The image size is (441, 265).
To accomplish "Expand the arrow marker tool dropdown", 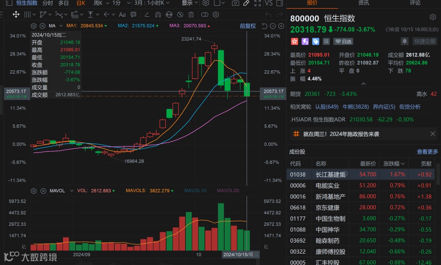I will pos(114,15).
